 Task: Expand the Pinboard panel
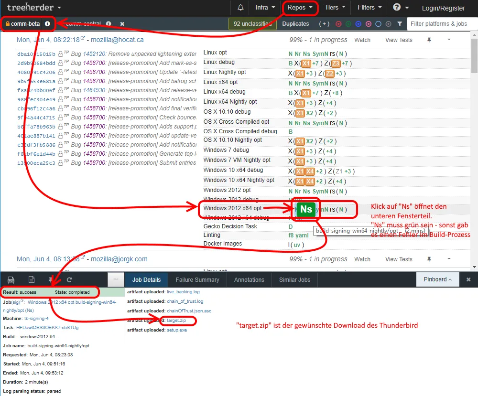pyautogui.click(x=437, y=279)
